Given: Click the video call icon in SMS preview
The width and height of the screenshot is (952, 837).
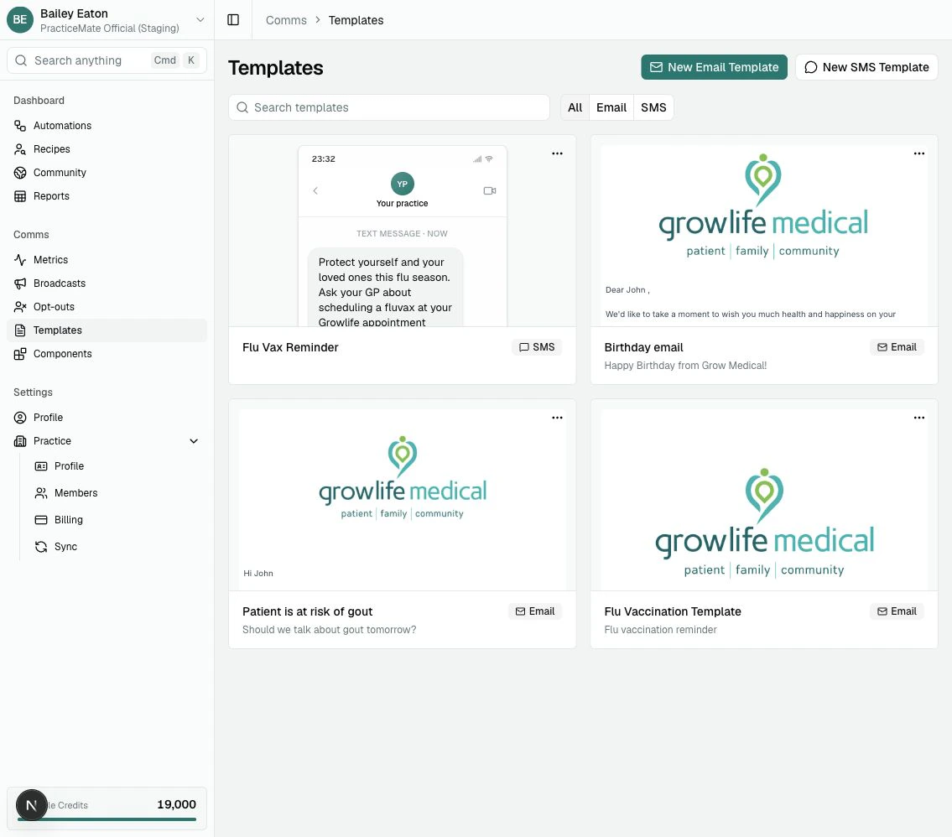Looking at the screenshot, I should tap(489, 190).
